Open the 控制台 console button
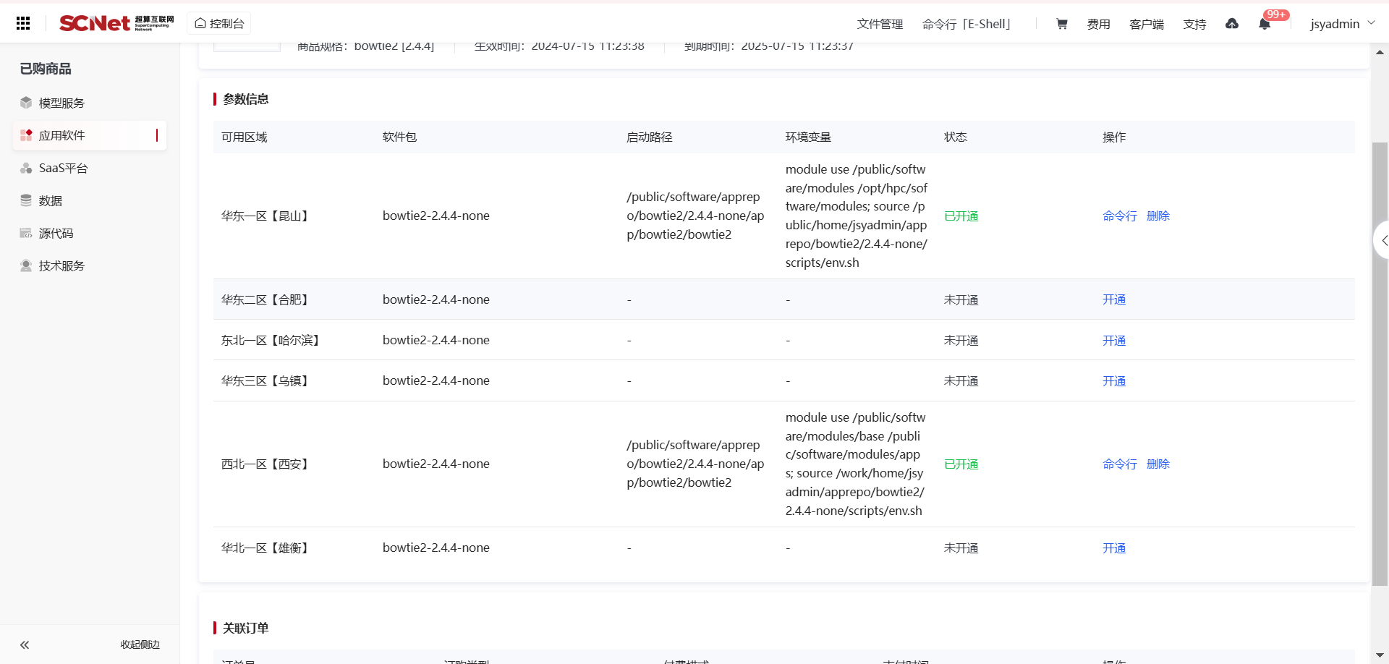Image resolution: width=1389 pixels, height=664 pixels. (219, 23)
